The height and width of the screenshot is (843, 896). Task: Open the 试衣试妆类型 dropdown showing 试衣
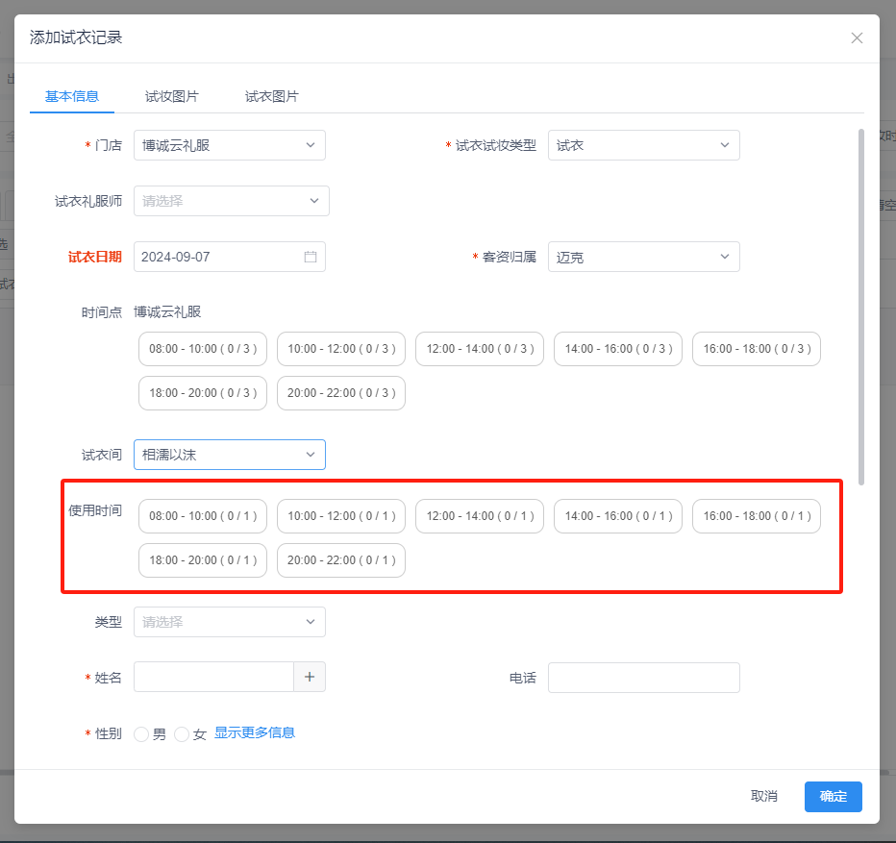643,145
